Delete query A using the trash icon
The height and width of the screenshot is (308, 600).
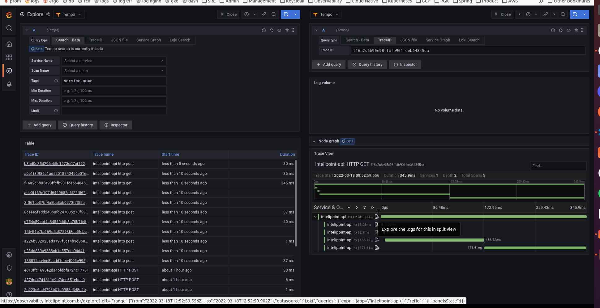[287, 30]
